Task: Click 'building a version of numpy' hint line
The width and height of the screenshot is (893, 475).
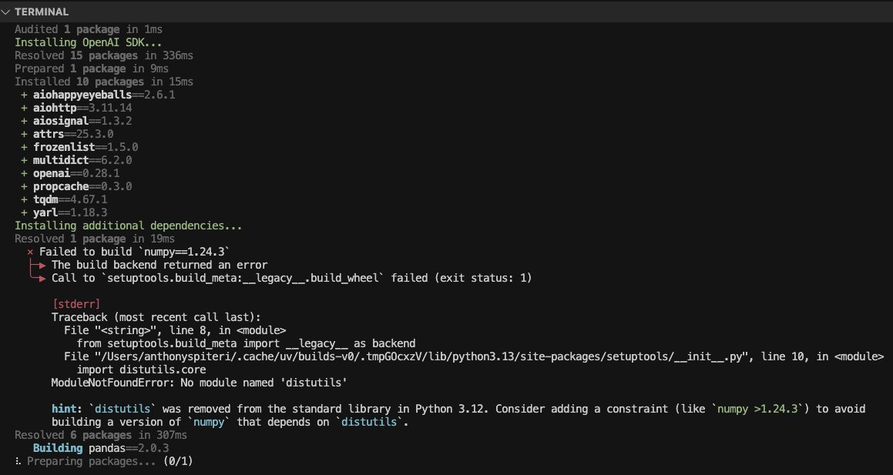Action: coord(230,422)
